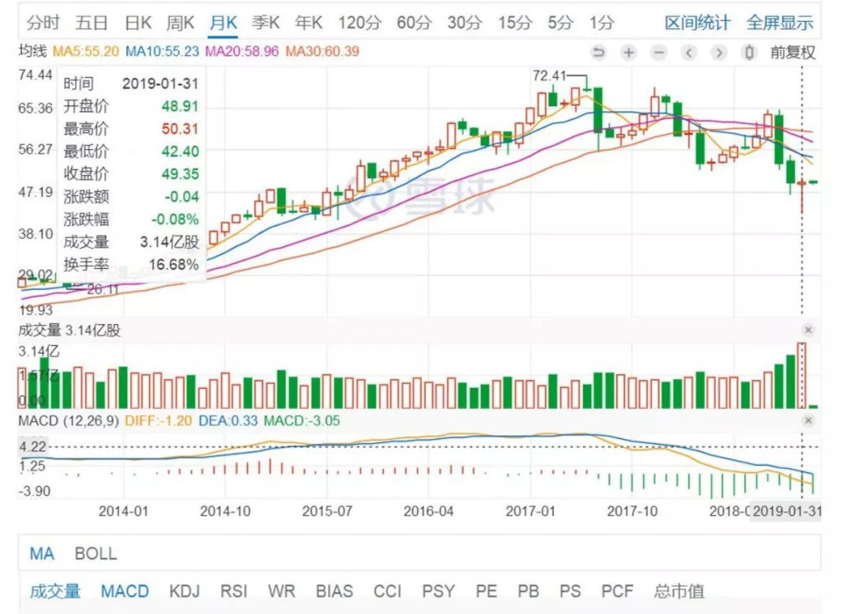Toggle the RSI indicator

click(232, 591)
